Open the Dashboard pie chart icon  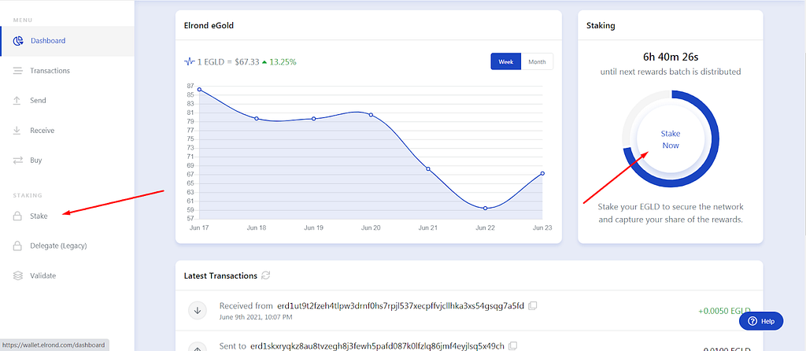coord(18,41)
